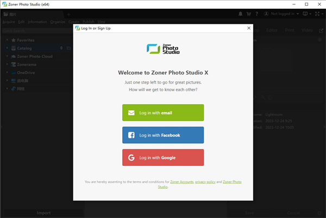Select the Zoner Photo Cloud icon
This screenshot has width=326, height=218.
pyautogui.click(x=13, y=56)
